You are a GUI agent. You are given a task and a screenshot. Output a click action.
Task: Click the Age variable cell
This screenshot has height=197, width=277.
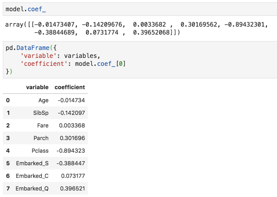[x=43, y=100]
